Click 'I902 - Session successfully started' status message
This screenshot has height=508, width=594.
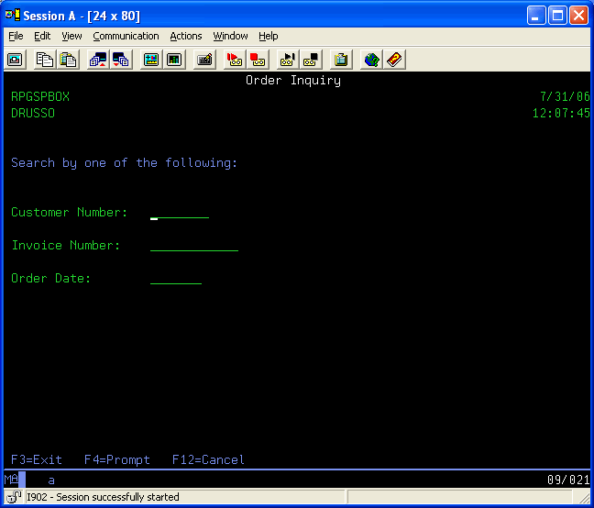(103, 497)
